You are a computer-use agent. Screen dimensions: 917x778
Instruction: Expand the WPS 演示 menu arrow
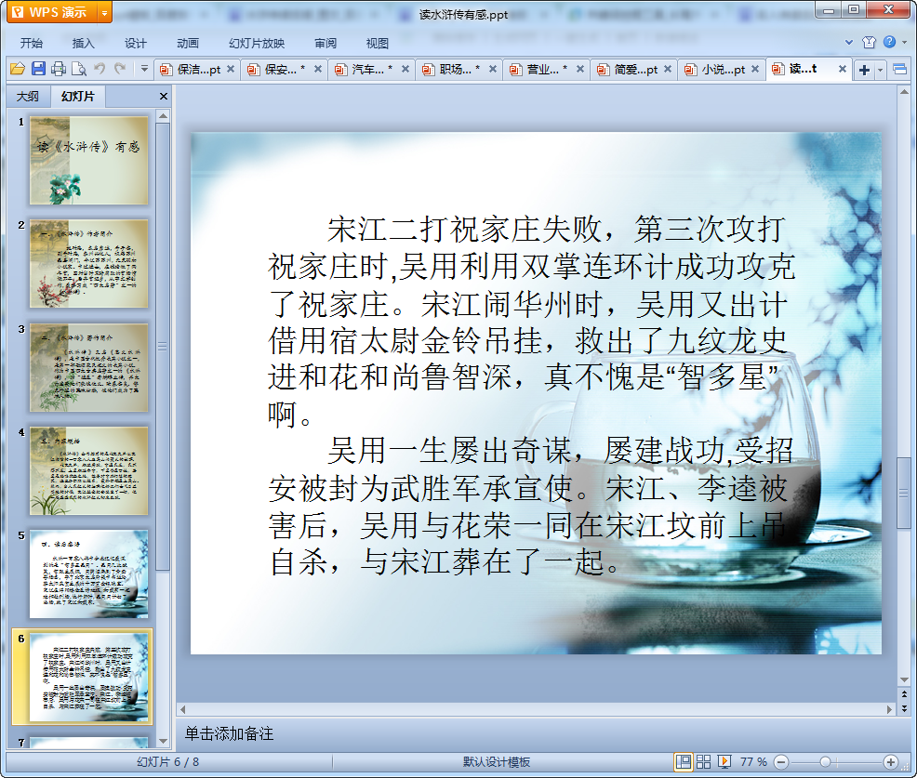point(105,12)
